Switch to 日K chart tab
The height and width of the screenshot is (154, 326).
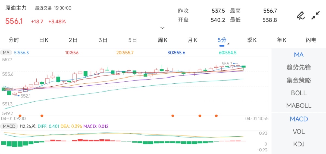(x=44, y=40)
